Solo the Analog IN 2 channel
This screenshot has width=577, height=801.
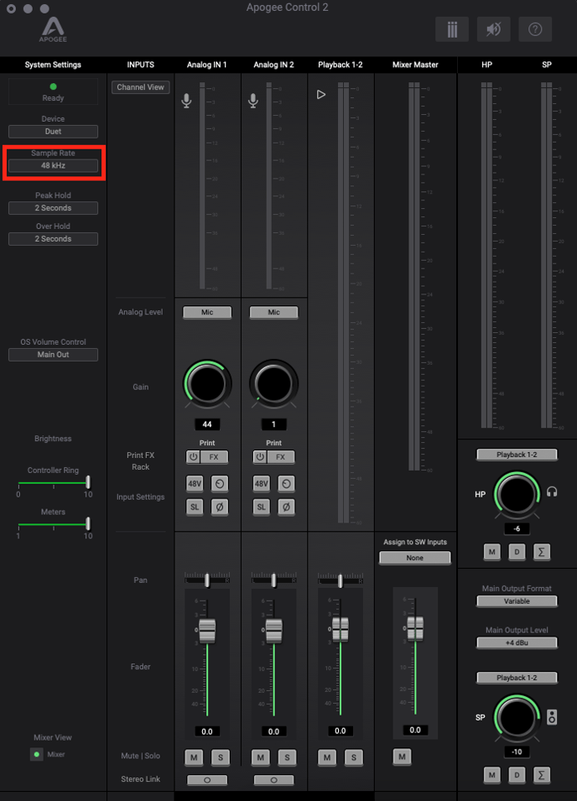[x=287, y=757]
